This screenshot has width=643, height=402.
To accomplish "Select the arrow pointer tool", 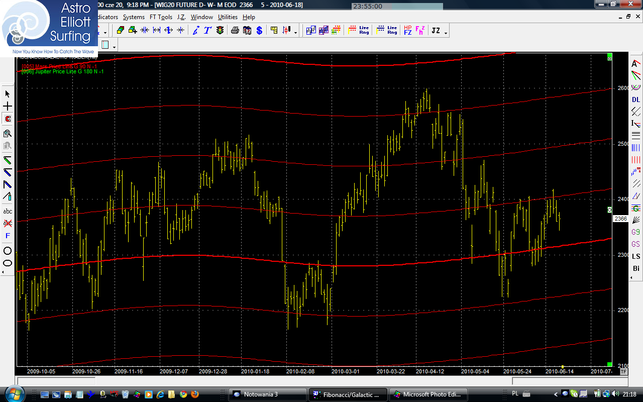I will (8, 94).
